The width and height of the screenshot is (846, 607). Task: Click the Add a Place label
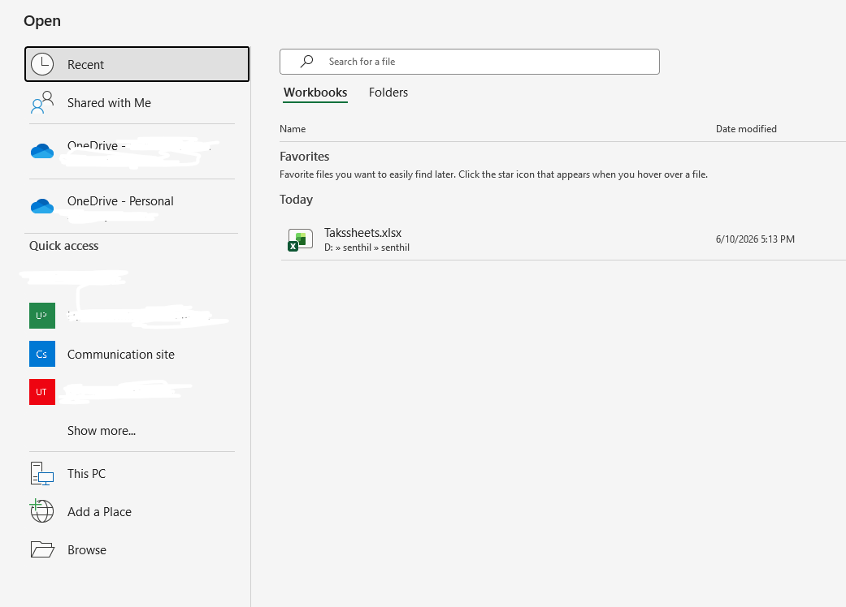point(99,512)
